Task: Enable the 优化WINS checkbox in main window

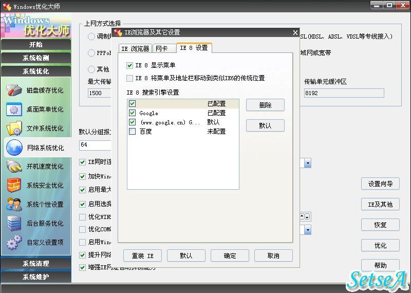Action: coord(82,217)
